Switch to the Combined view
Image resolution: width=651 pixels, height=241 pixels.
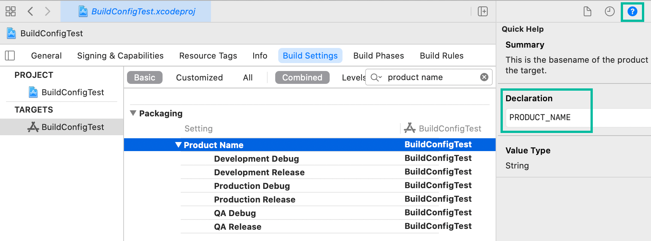pyautogui.click(x=302, y=77)
